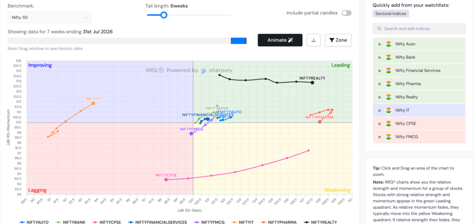474x224 pixels.
Task: Click the Weakening quadrant label
Action: coord(337,190)
